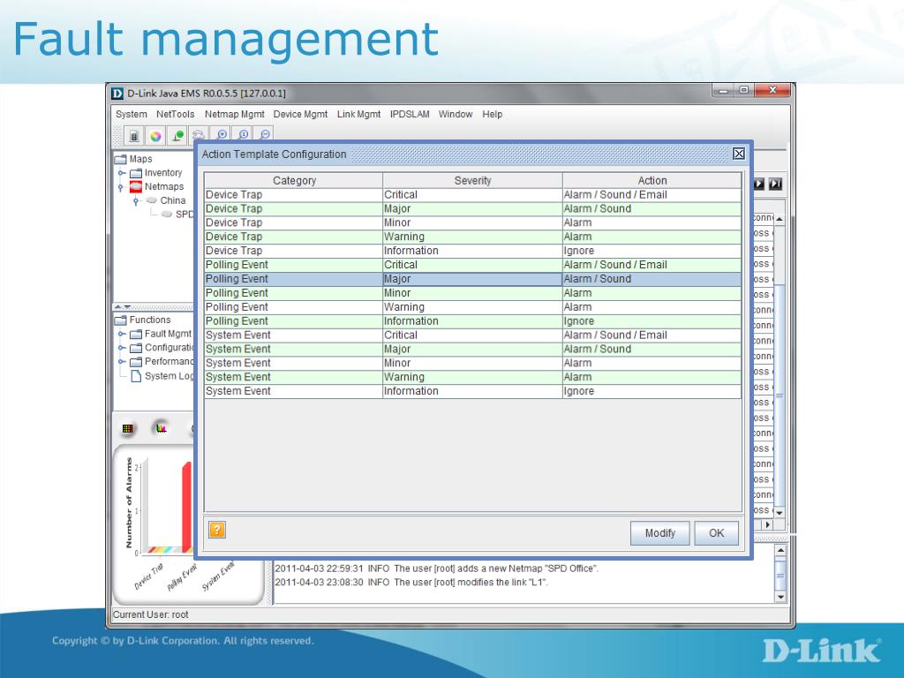Click the alarm list scrollbar down arrow
This screenshot has height=678, width=904.
click(x=780, y=513)
